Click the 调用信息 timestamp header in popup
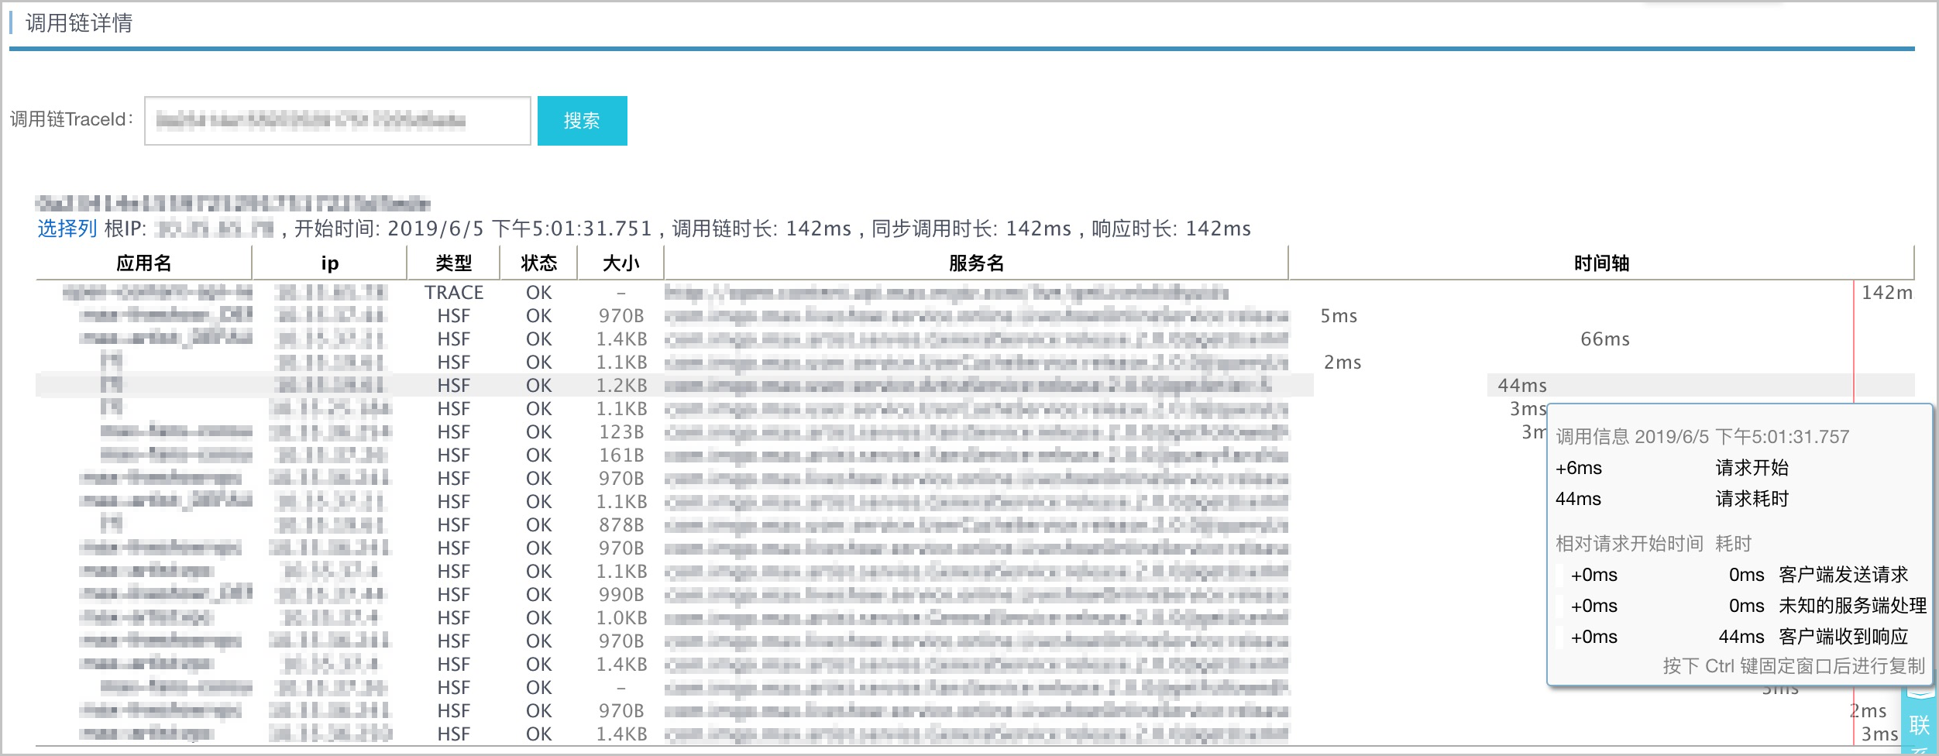Image resolution: width=1939 pixels, height=756 pixels. pyautogui.click(x=1702, y=437)
